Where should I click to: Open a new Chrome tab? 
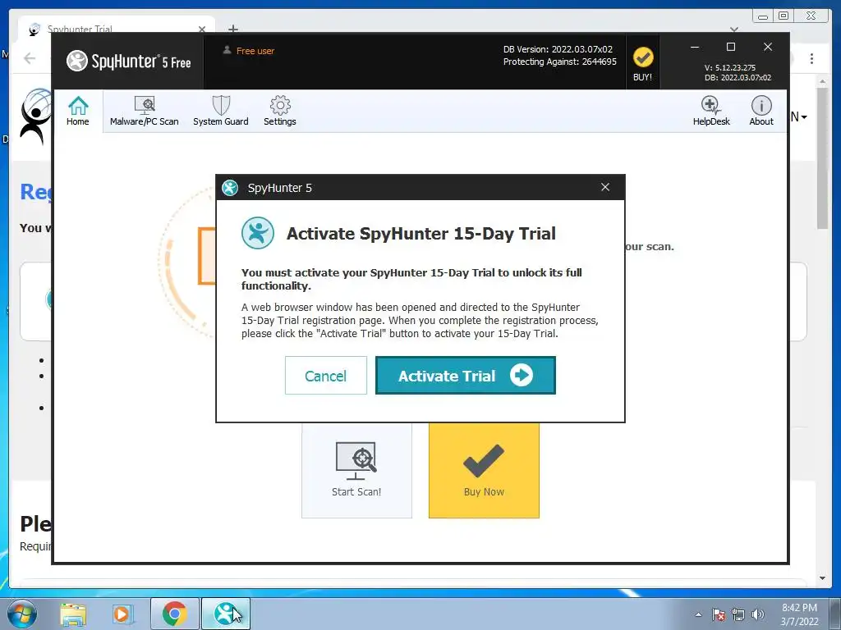coord(233,29)
